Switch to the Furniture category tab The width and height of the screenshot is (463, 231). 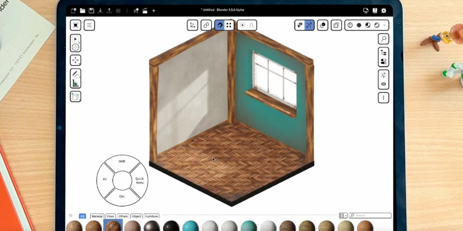(151, 216)
